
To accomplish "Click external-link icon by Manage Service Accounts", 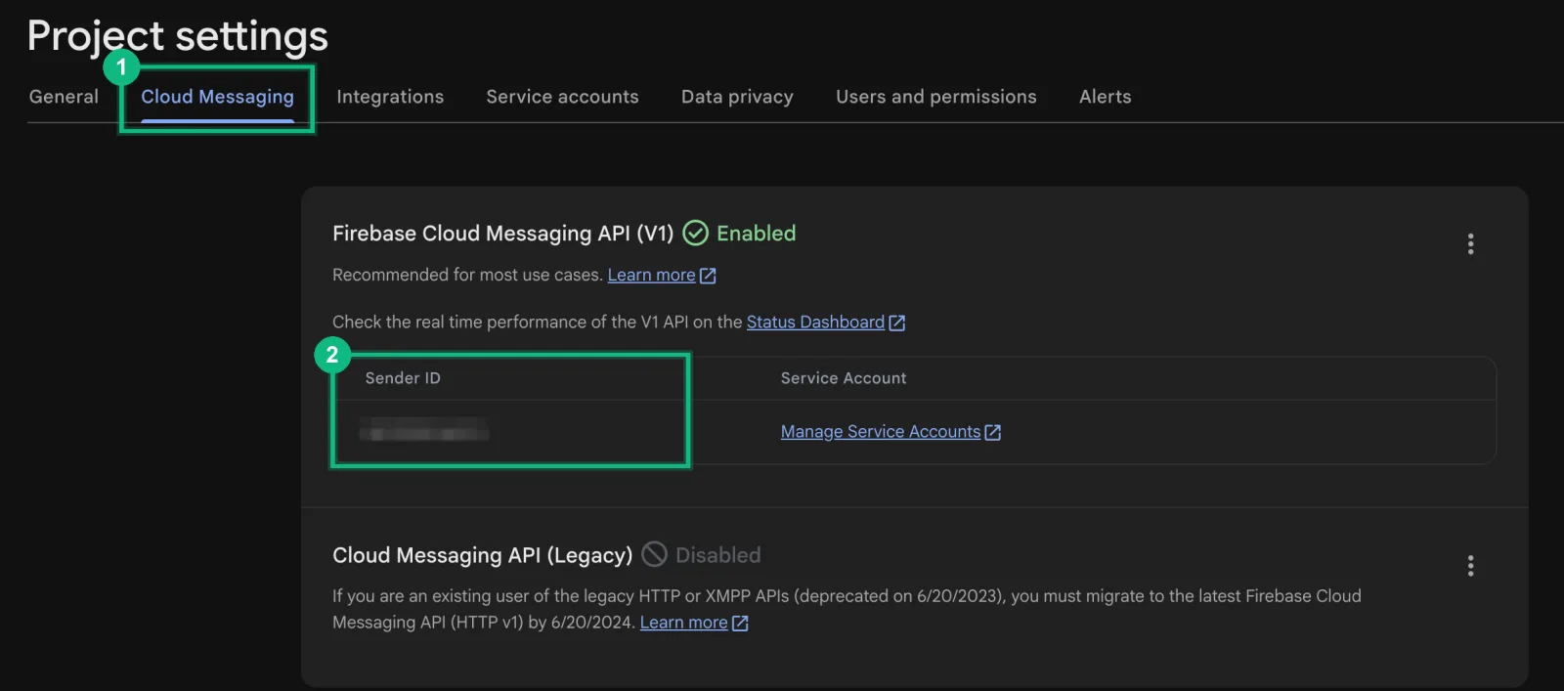I will [992, 432].
